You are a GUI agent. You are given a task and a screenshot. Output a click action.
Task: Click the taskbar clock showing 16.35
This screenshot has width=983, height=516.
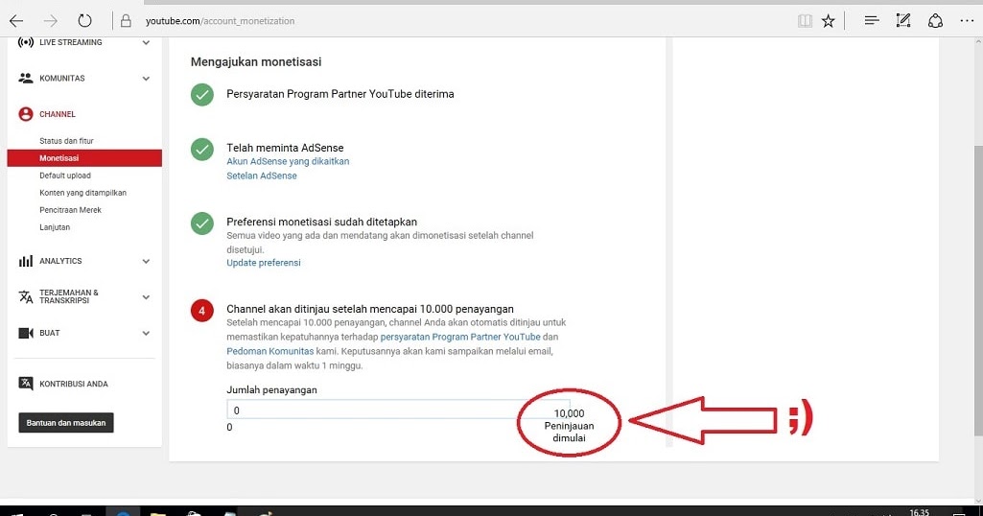pos(919,512)
